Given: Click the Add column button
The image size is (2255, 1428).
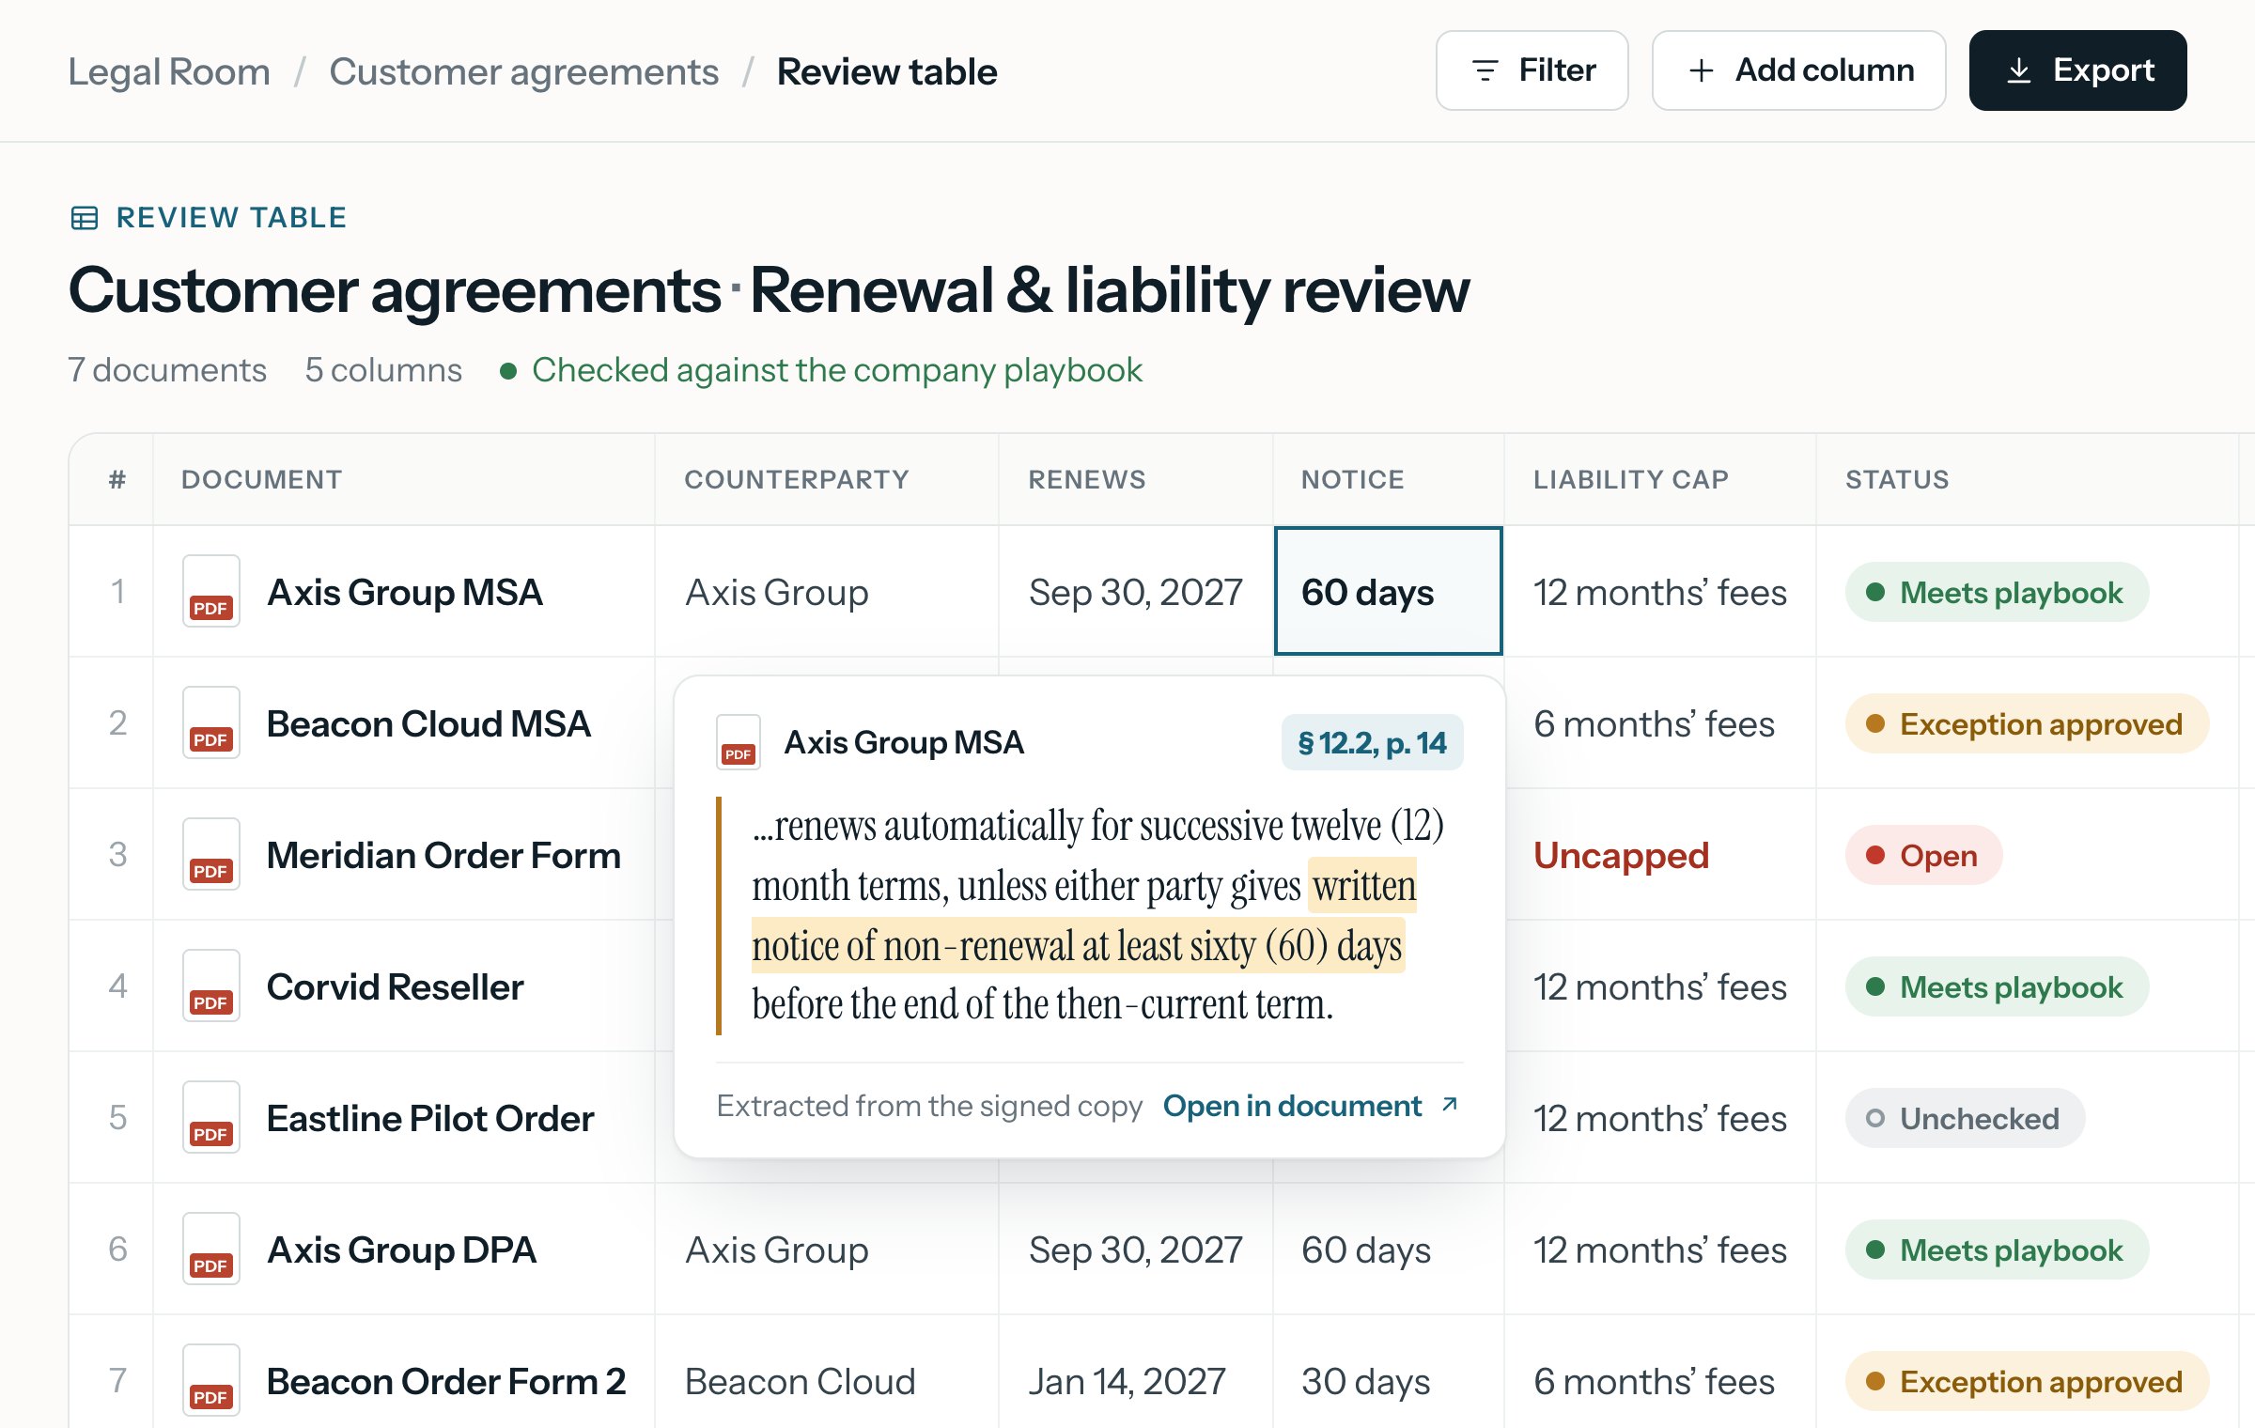Looking at the screenshot, I should tap(1799, 70).
